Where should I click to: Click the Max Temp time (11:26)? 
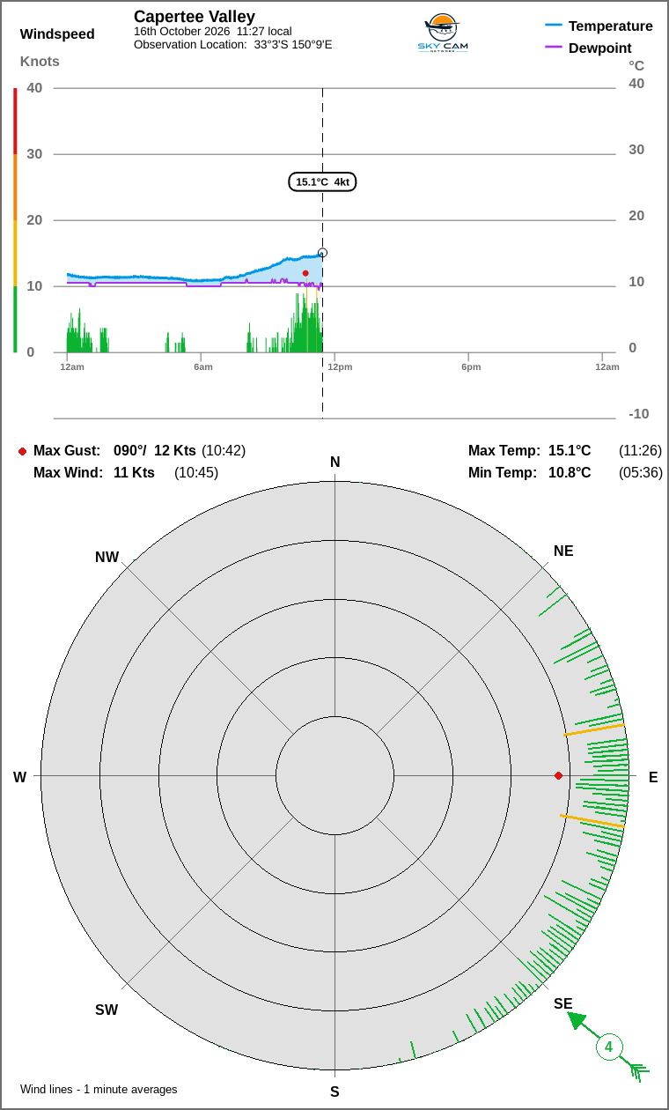(640, 451)
